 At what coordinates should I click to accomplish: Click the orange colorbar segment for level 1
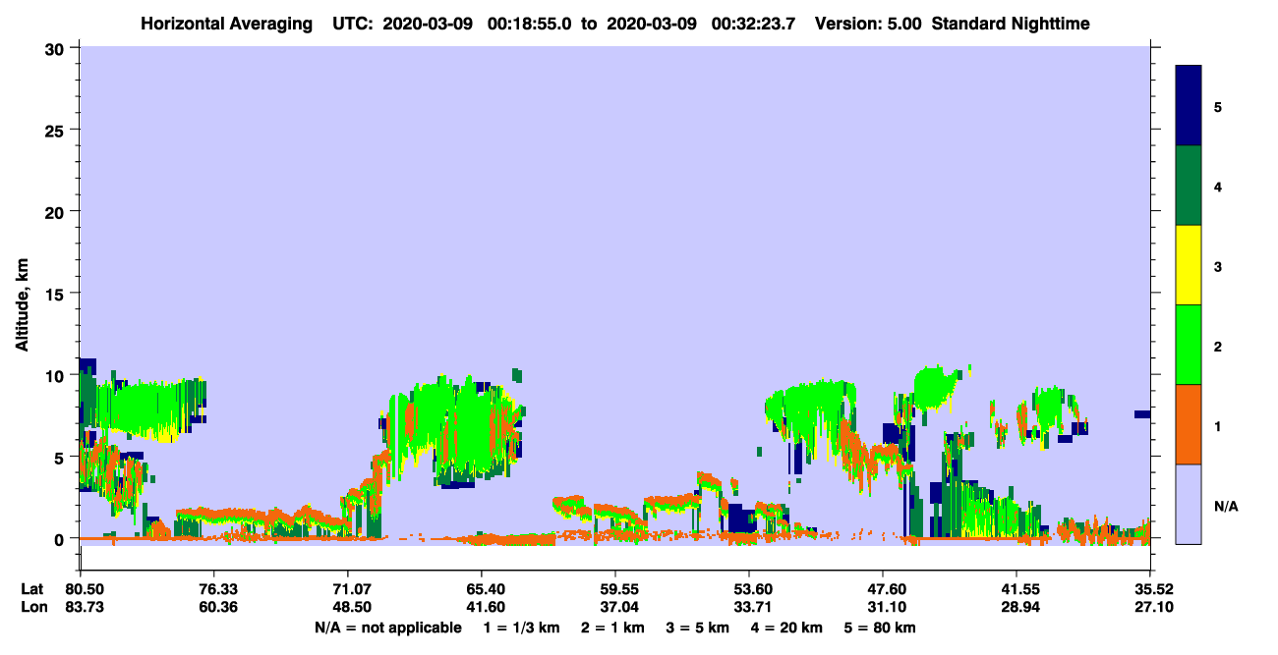coord(1189,424)
